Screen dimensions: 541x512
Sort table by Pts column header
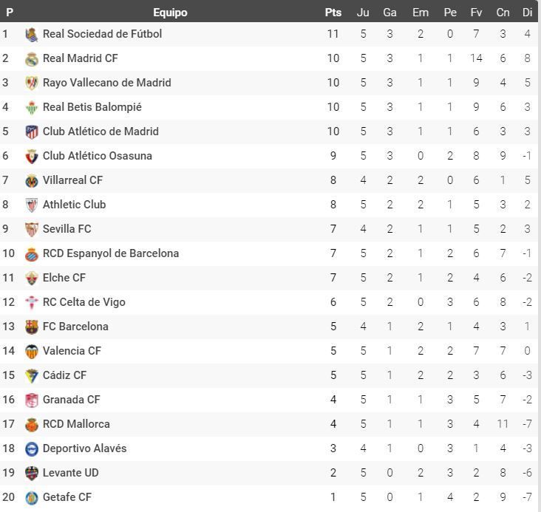333,12
